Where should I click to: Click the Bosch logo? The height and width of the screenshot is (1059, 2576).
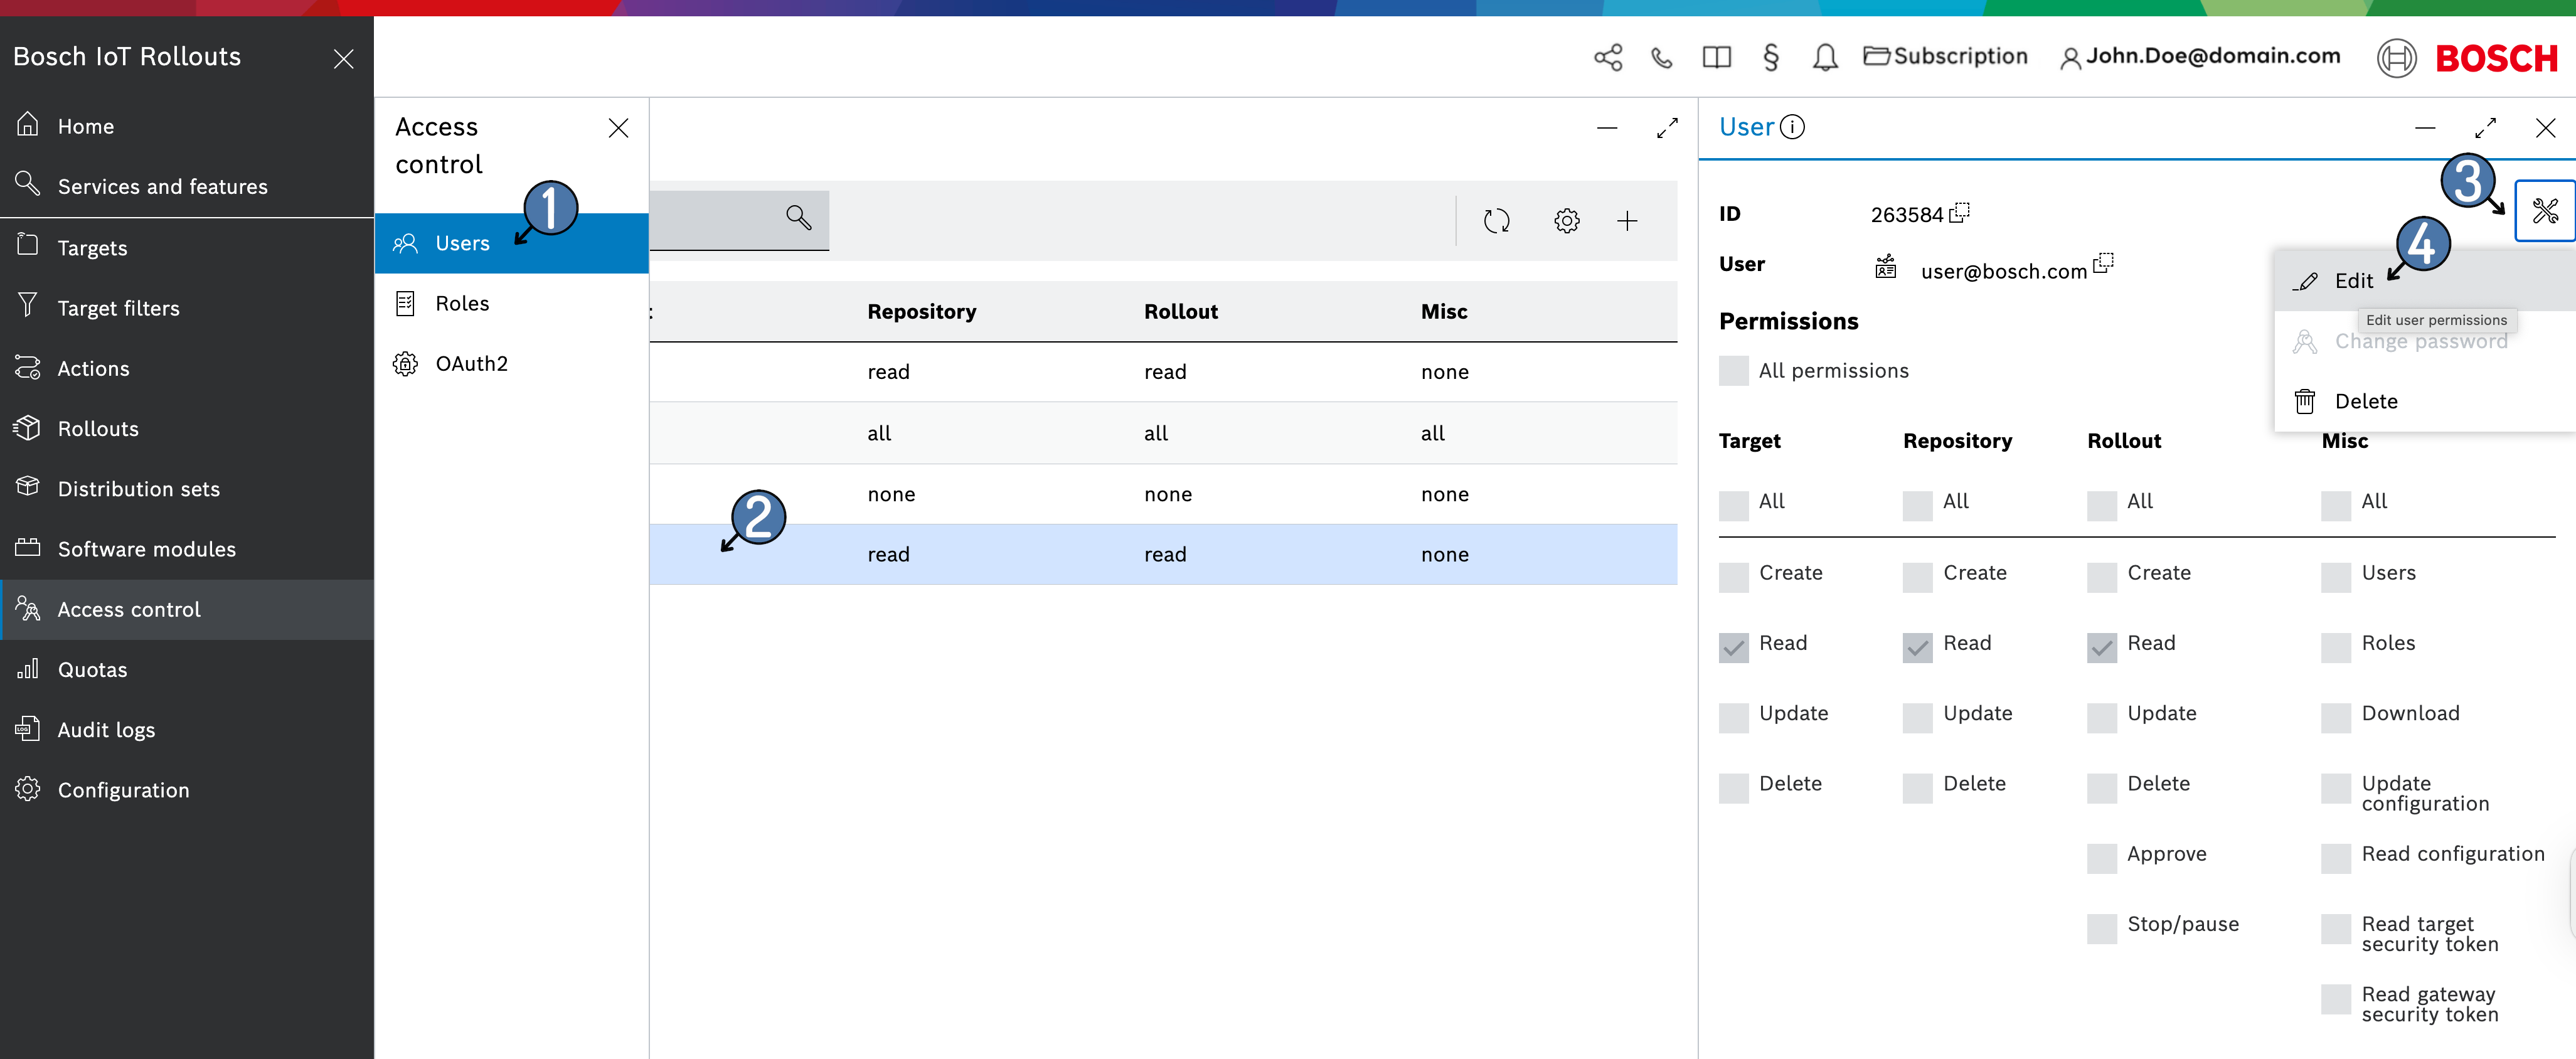pyautogui.click(x=2467, y=58)
